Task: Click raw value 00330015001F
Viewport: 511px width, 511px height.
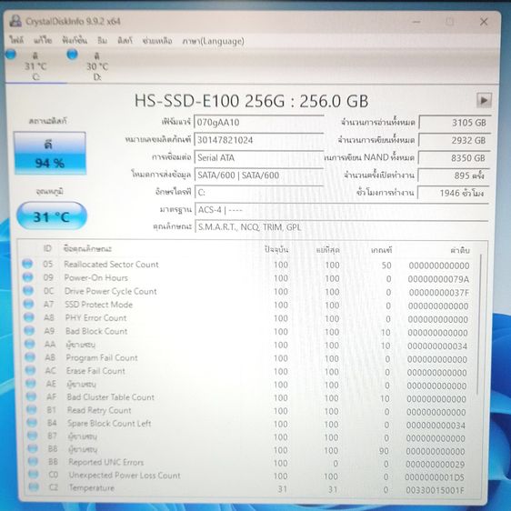Action: (435, 490)
